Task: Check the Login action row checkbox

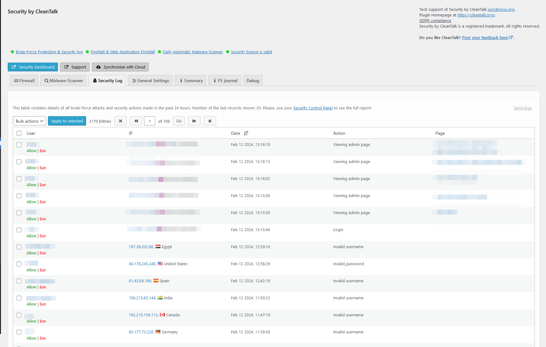Action: (19, 230)
